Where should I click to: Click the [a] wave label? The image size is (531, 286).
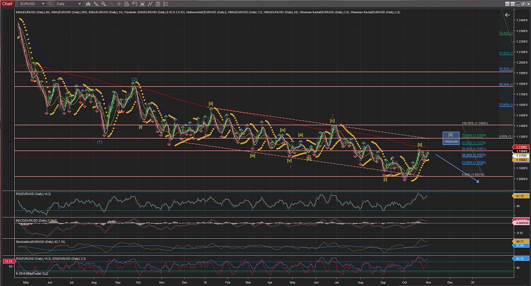[x=300, y=135]
